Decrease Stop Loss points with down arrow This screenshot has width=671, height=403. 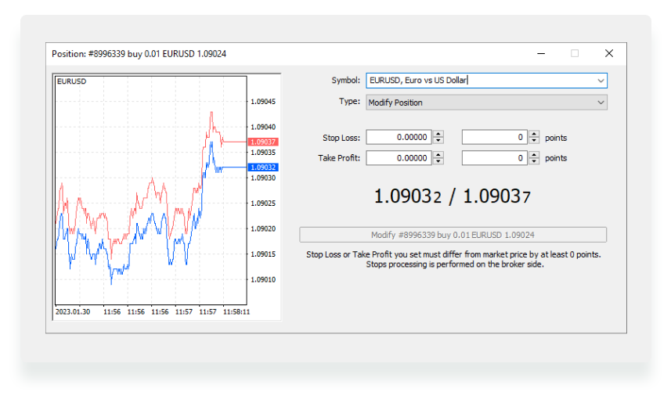[x=534, y=141]
